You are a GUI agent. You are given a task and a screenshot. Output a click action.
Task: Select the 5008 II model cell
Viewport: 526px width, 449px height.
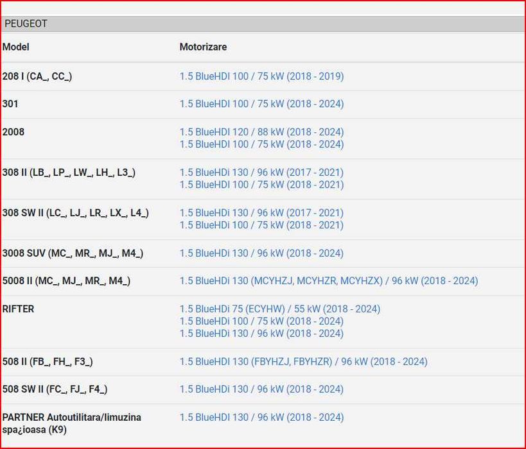coord(66,281)
